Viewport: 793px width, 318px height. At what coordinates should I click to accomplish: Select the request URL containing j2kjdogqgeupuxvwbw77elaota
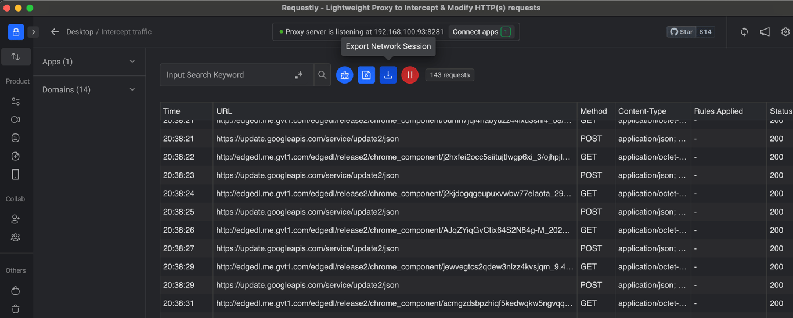[394, 193]
